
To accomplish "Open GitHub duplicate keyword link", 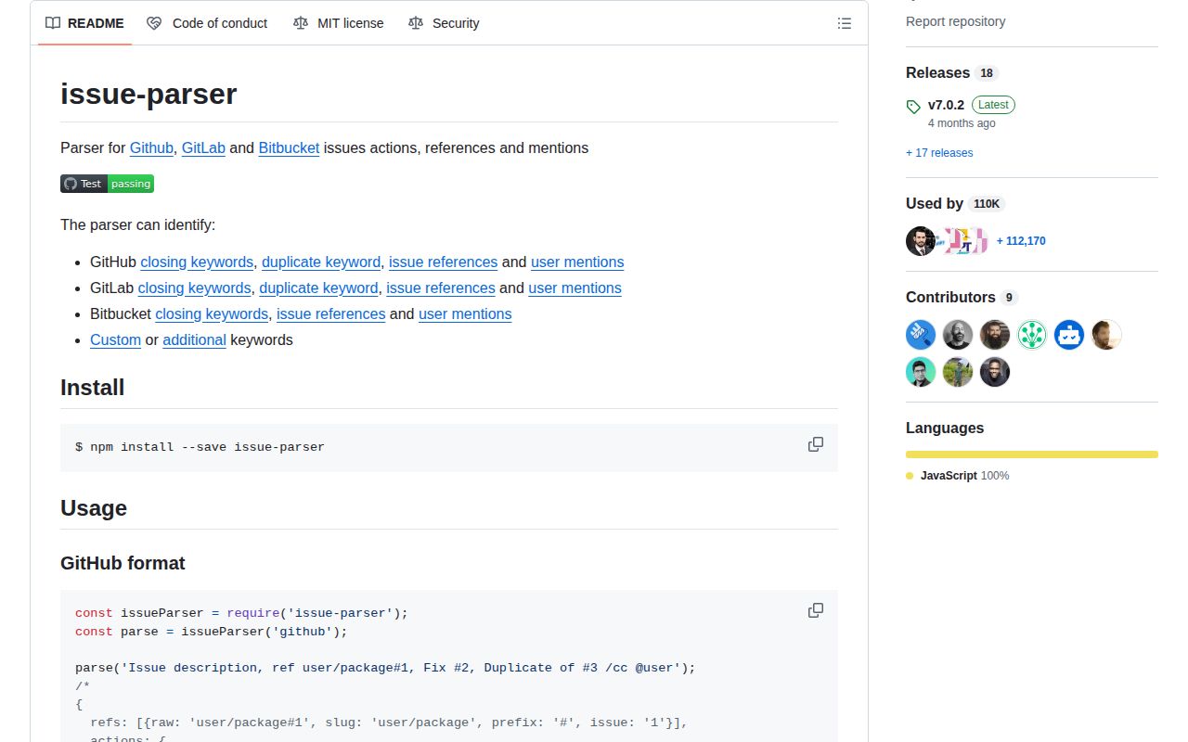I will pos(321,262).
